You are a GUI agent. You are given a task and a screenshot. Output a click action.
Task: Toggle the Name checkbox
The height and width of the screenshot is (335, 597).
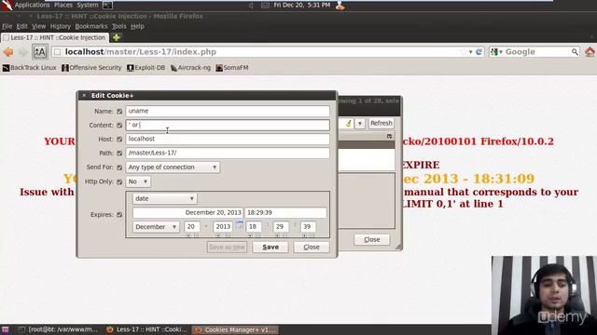point(119,112)
